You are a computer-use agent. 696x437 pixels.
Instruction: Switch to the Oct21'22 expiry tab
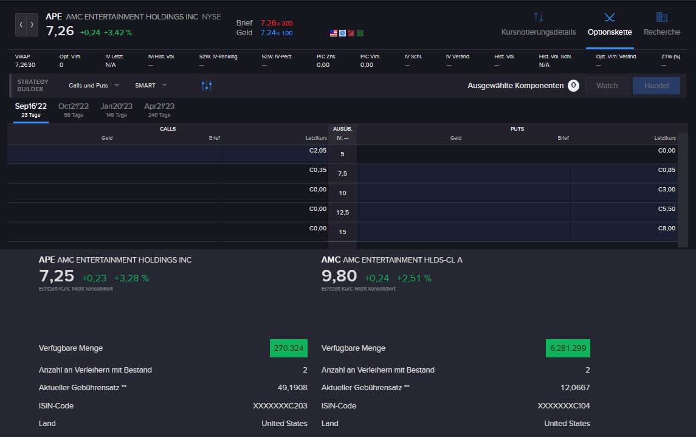click(74, 109)
